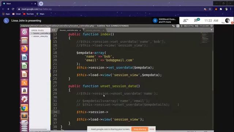Go back in Chrome browser
This screenshot has height=132, width=234.
pyautogui.click(x=3, y=9)
